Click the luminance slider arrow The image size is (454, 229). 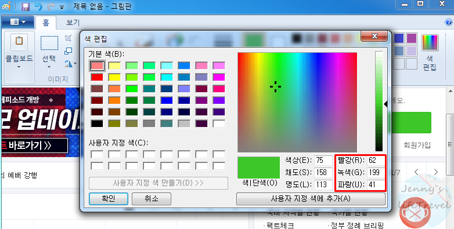coord(385,104)
